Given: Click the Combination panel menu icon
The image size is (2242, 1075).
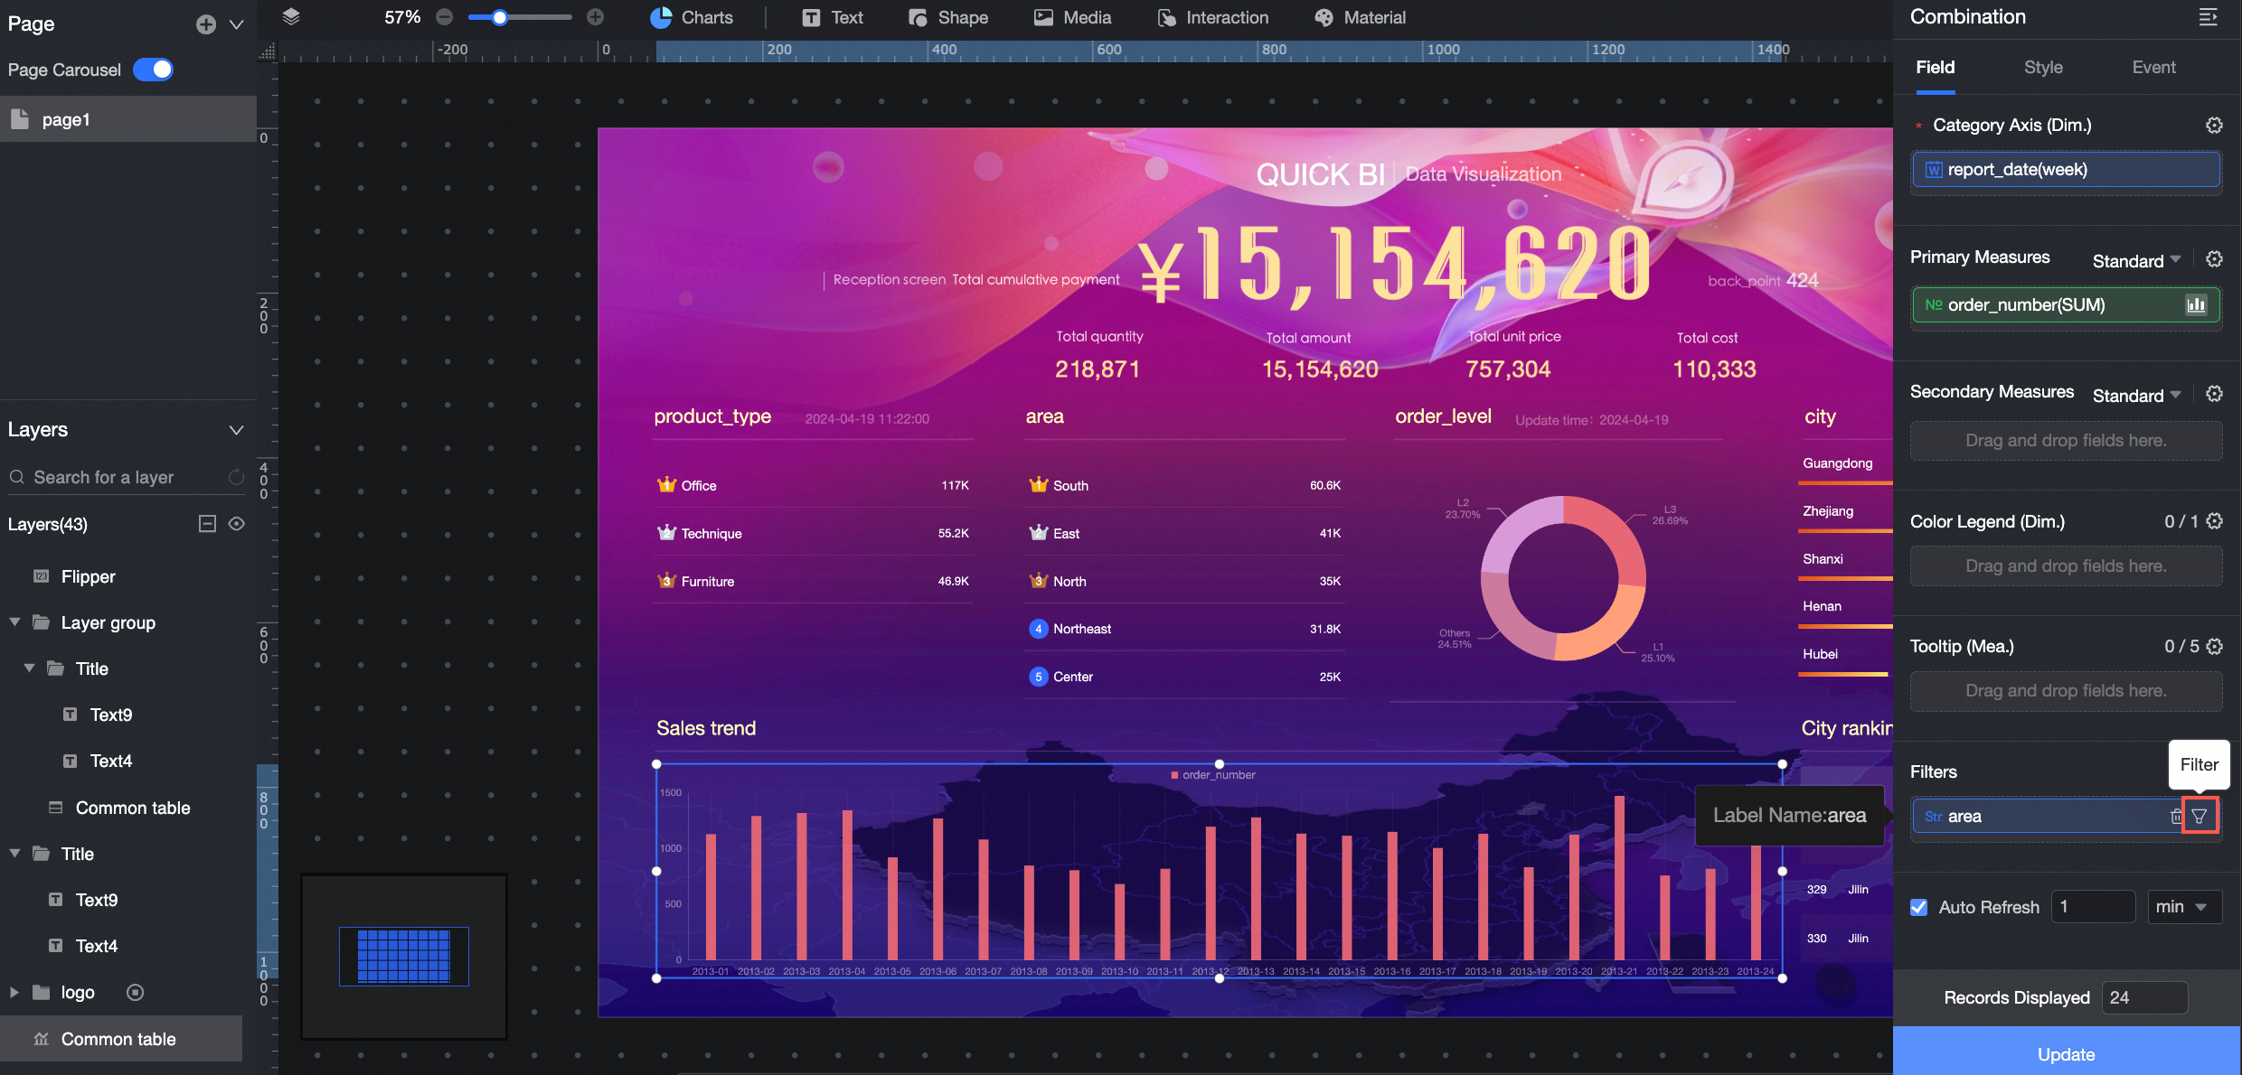Looking at the screenshot, I should pyautogui.click(x=2209, y=17).
